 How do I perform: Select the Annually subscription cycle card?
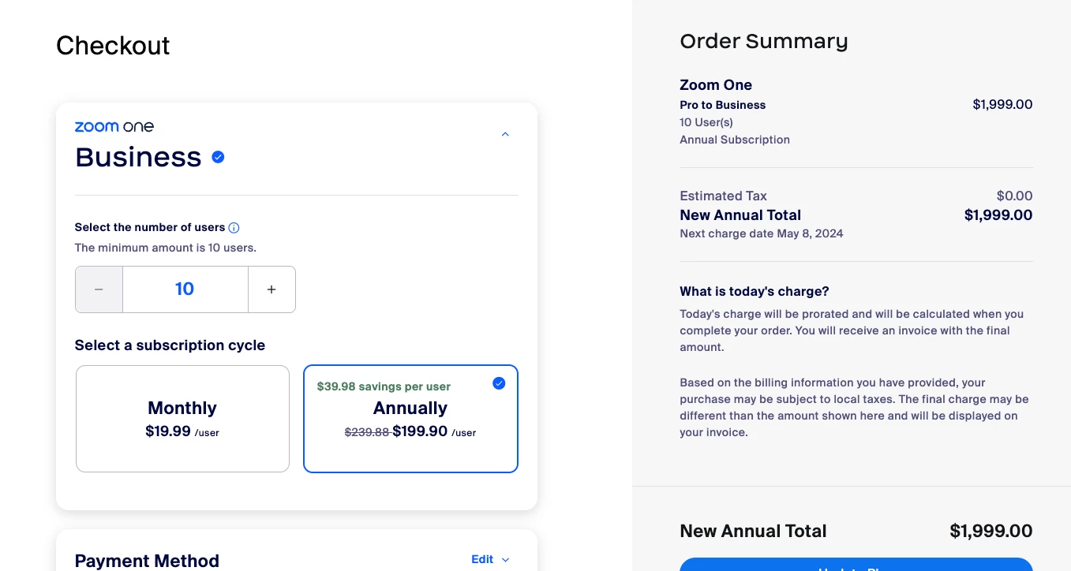click(410, 419)
